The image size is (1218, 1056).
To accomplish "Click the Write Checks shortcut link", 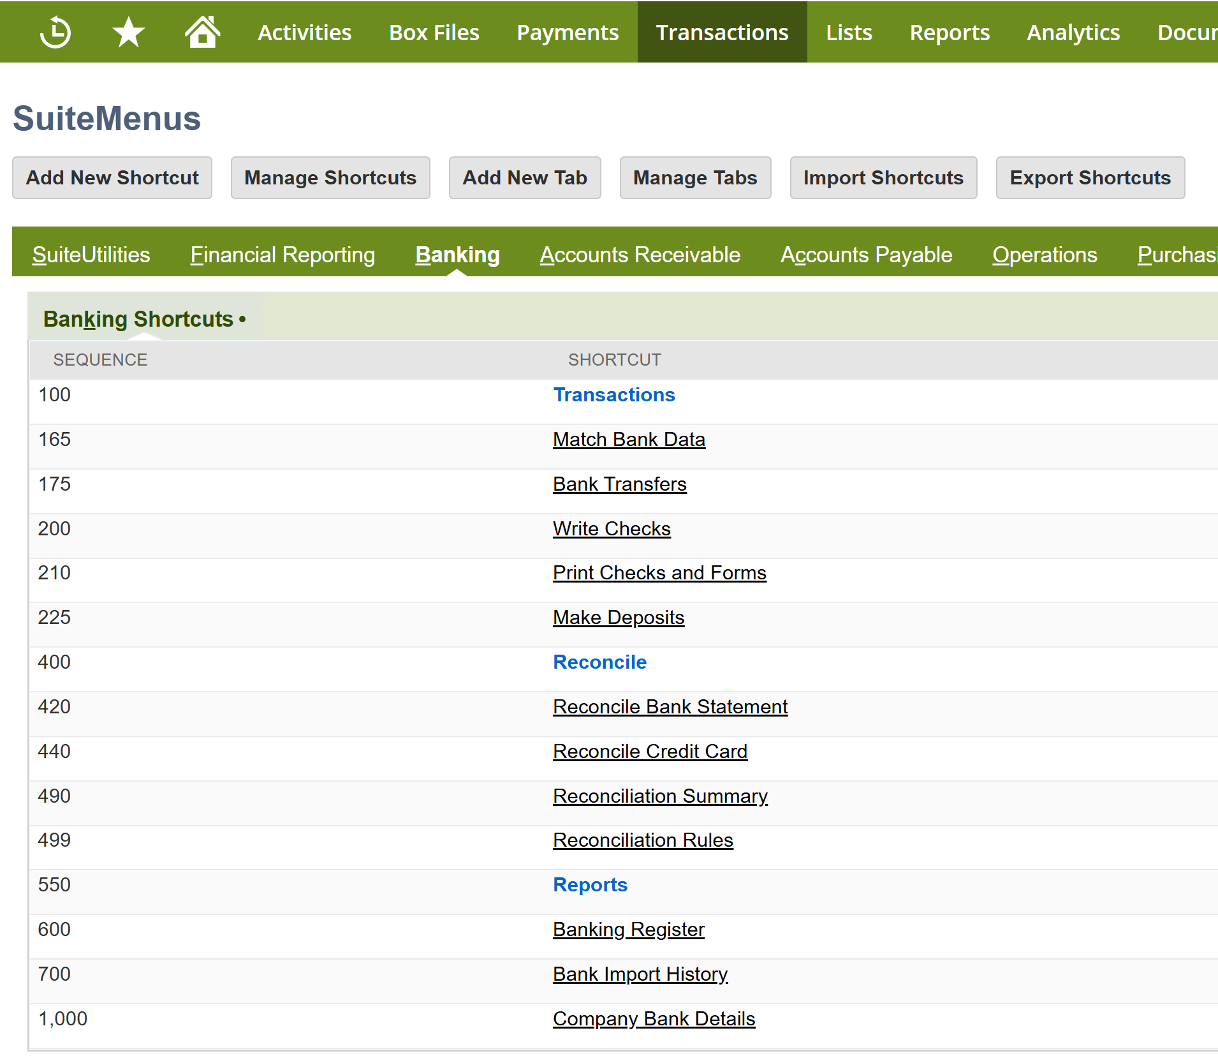I will 611,529.
